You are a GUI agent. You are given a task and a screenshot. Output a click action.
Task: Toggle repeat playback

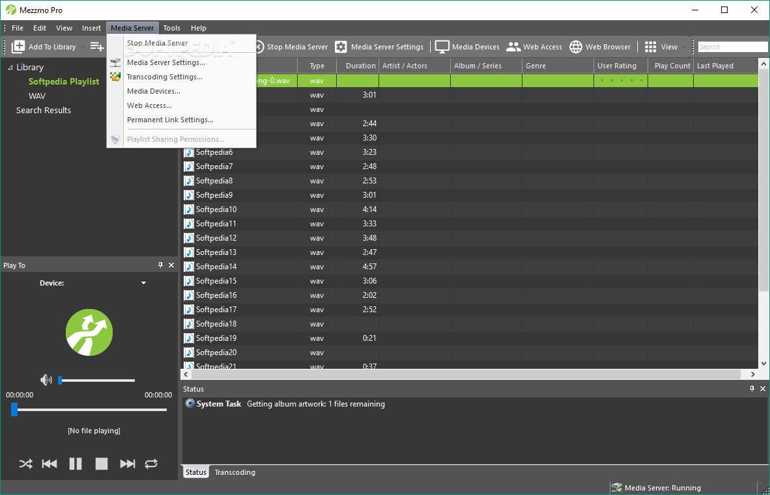pos(151,464)
